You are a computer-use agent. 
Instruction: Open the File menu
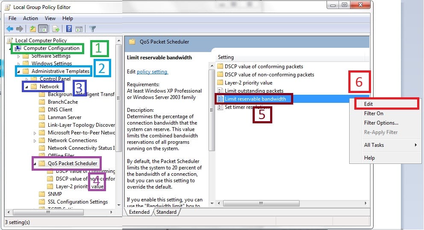(x=12, y=18)
